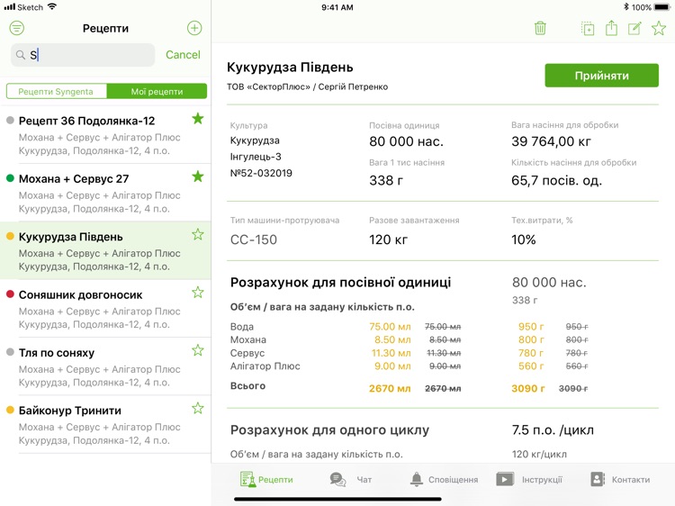The height and width of the screenshot is (506, 675).
Task: Click the search magnifier icon
Action: tap(20, 55)
